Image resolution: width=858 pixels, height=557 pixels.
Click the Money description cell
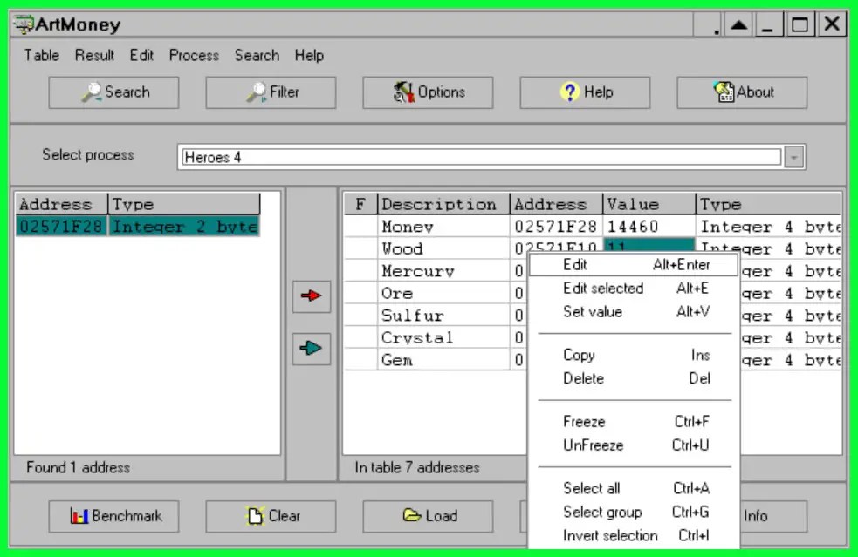click(x=443, y=227)
